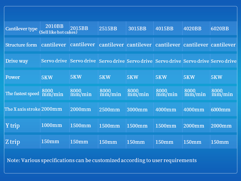Click the "Y trip" row label
Image resolution: width=241 pixels, height=181 pixels.
(13, 125)
